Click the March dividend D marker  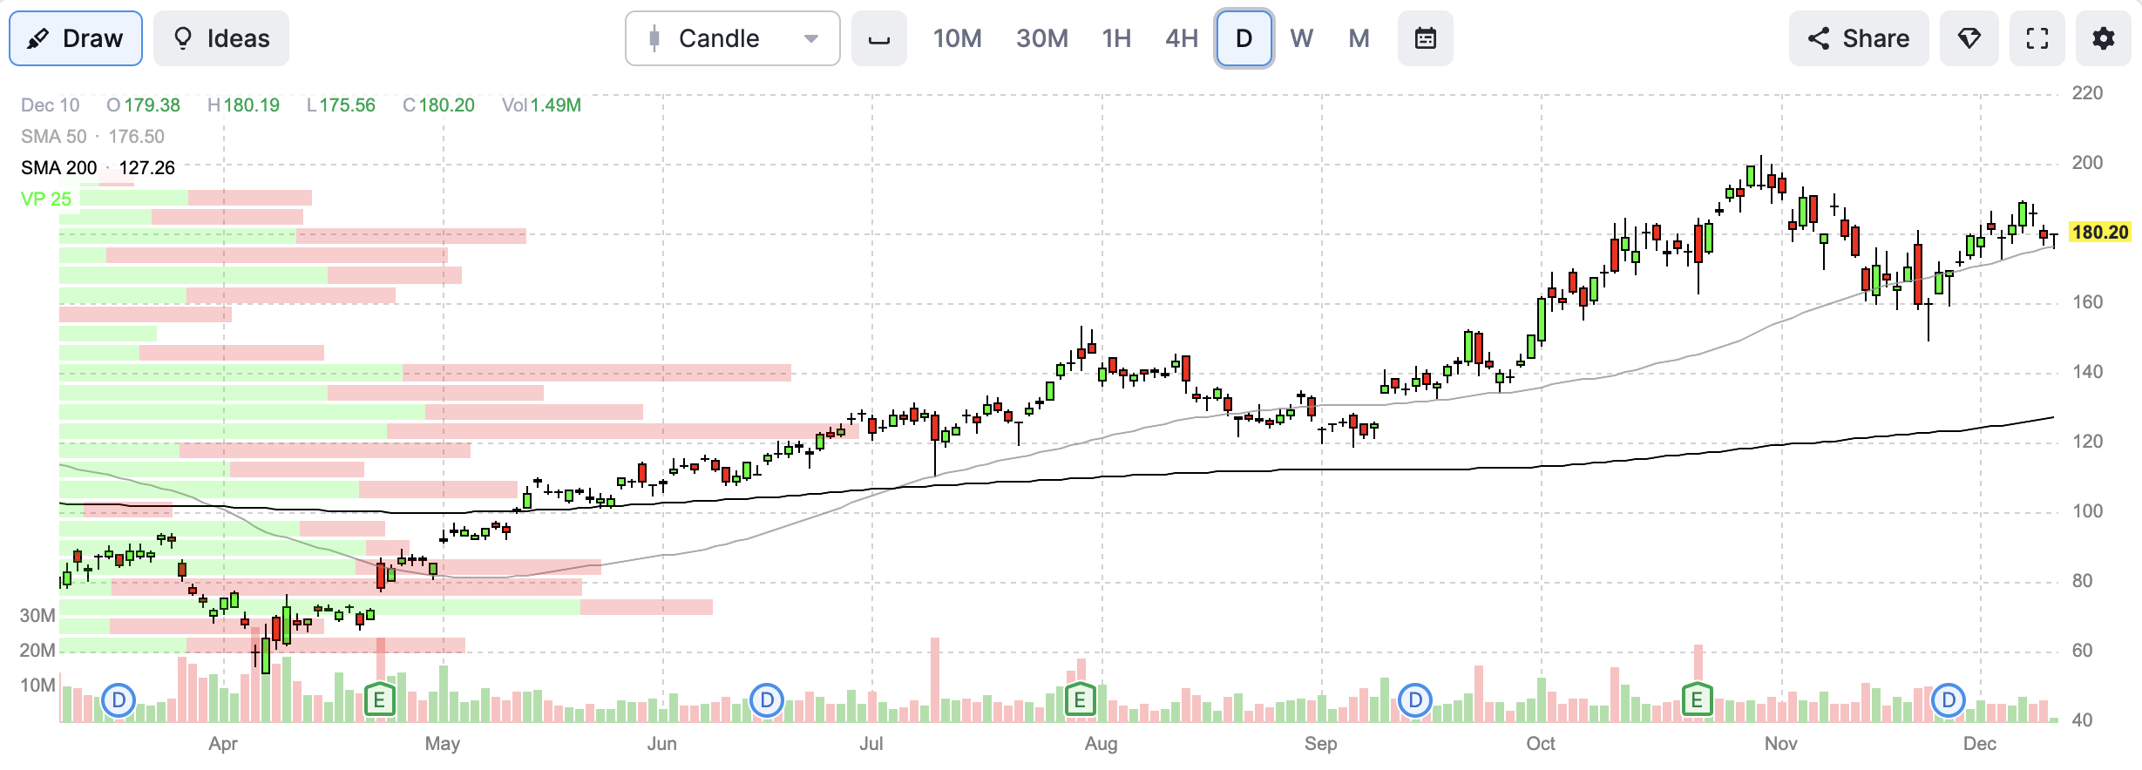pos(119,700)
